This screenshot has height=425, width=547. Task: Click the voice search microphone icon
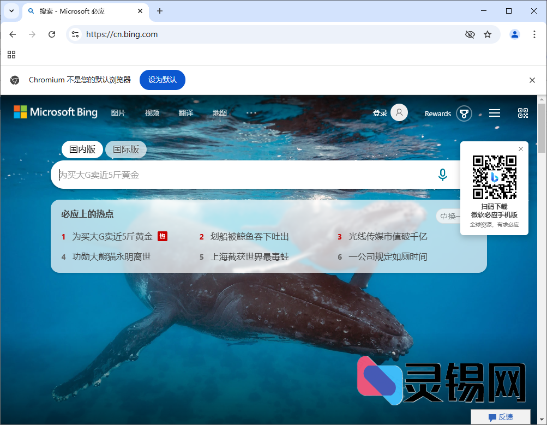click(442, 175)
